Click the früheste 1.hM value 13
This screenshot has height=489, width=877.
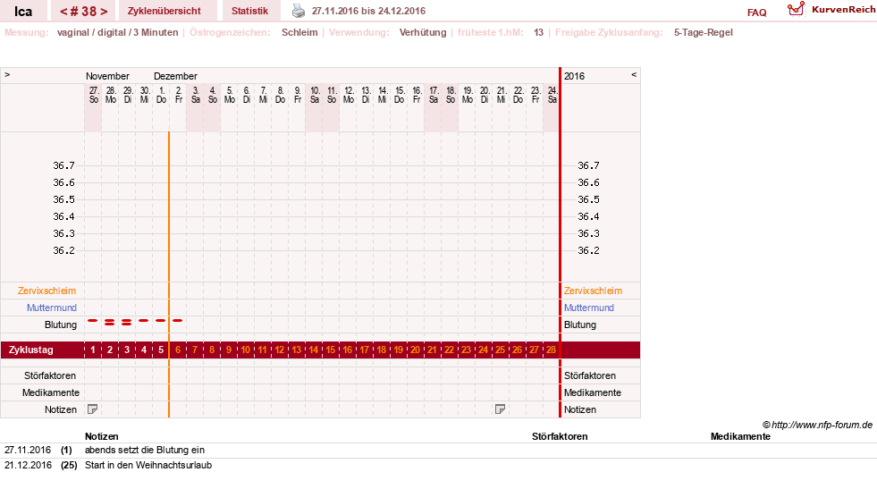(538, 32)
